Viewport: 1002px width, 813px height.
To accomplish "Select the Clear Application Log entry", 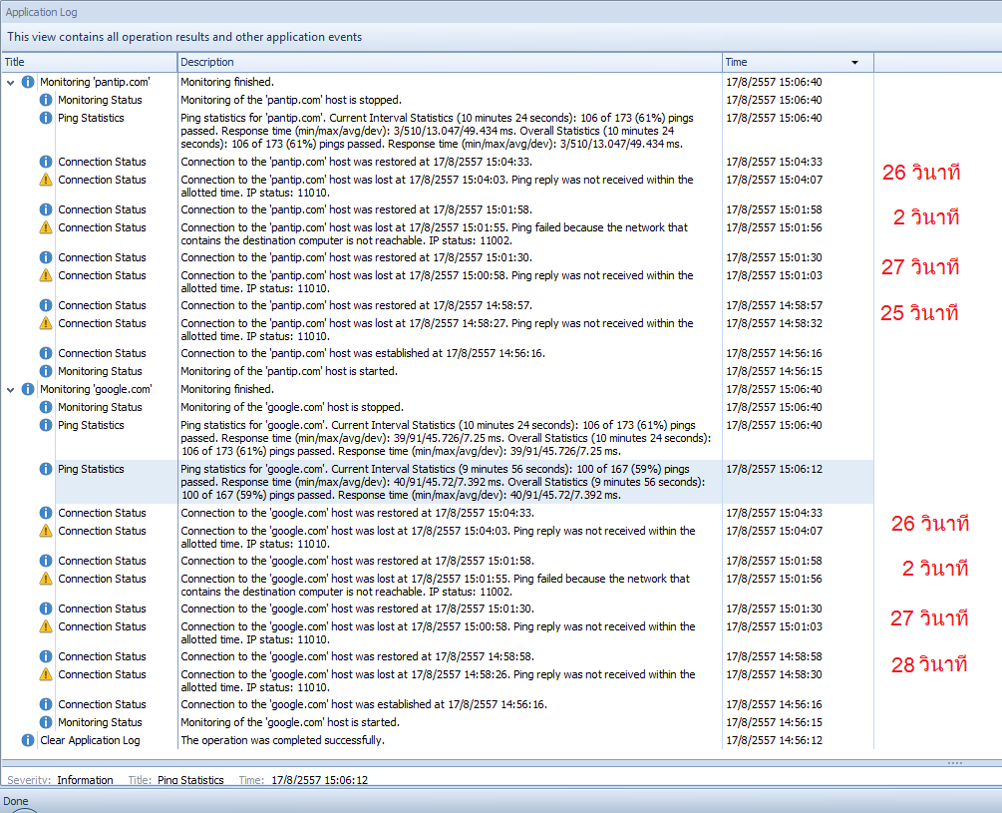I will coord(90,740).
